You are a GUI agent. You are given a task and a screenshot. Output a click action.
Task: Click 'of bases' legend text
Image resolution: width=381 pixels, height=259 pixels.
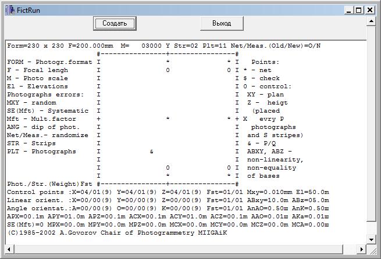264,176
